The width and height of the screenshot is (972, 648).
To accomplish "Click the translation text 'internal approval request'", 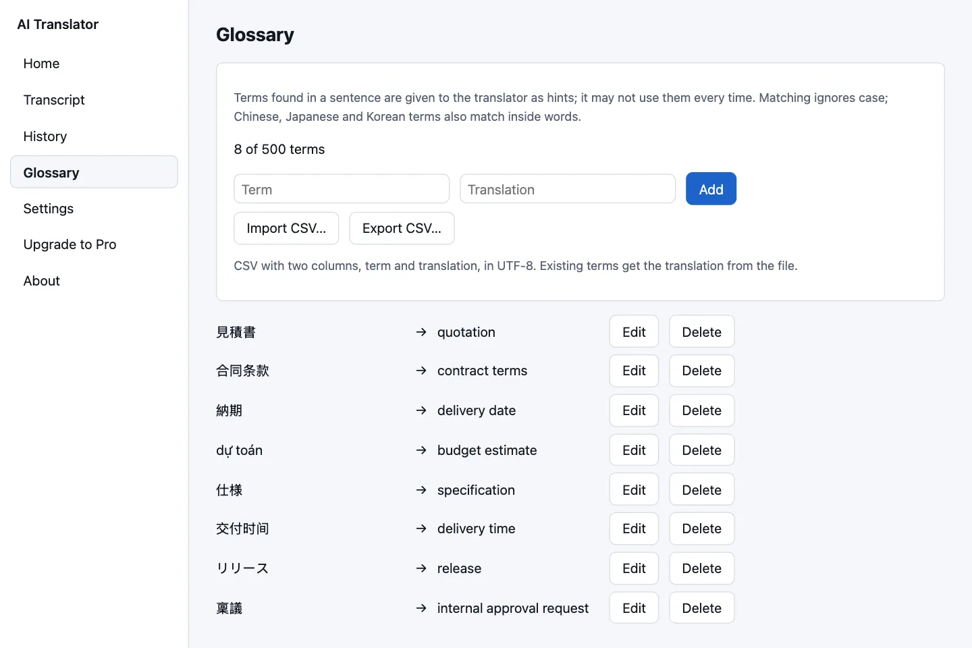I will tap(512, 608).
